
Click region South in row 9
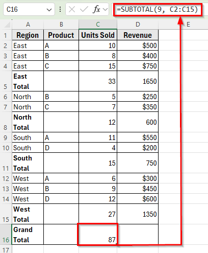click(x=28, y=137)
